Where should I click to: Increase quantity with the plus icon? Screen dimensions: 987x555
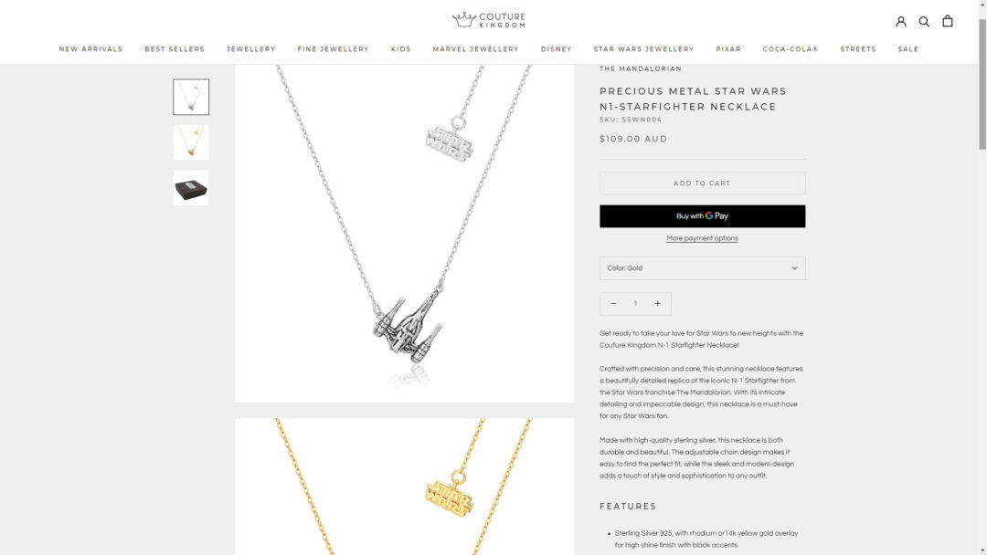click(x=657, y=304)
